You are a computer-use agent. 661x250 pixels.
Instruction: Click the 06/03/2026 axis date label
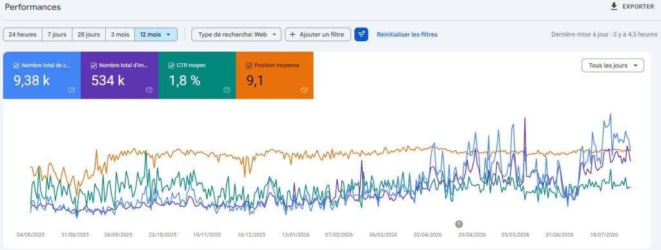click(383, 235)
